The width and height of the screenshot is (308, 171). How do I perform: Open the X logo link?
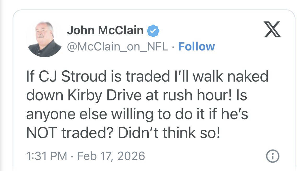coord(272,30)
